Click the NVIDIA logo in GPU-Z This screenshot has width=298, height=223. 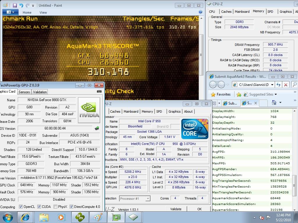coord(89,110)
